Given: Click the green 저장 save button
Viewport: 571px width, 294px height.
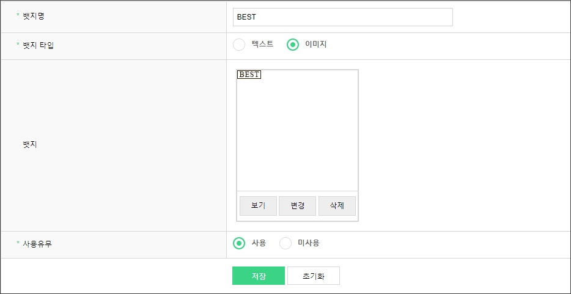Looking at the screenshot, I should point(259,276).
